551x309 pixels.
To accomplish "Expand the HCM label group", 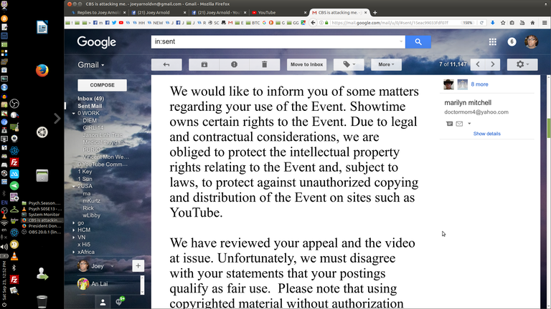I will pos(73,230).
